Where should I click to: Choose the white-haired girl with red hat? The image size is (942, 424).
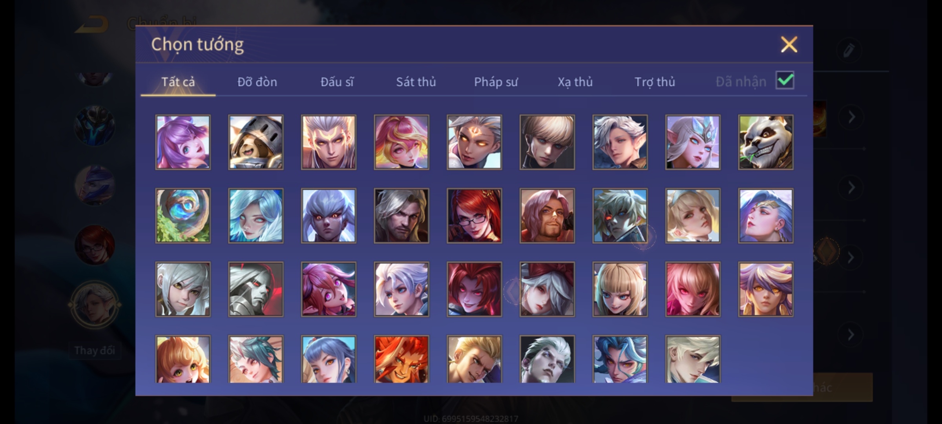547,289
